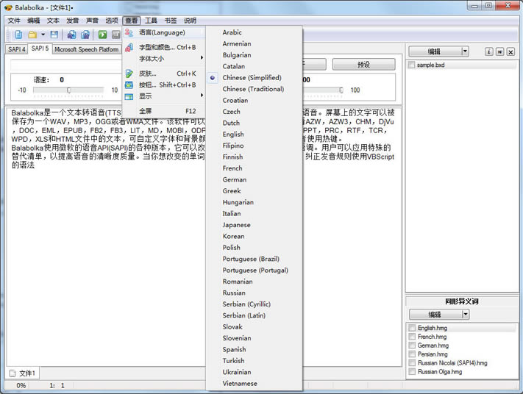Click the open folder toolbar icon
Image resolution: width=523 pixels, height=394 pixels.
[32, 35]
